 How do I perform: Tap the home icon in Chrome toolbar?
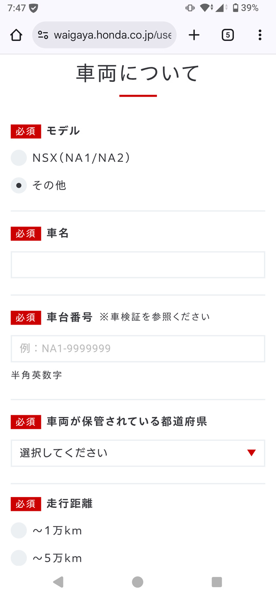coord(16,35)
